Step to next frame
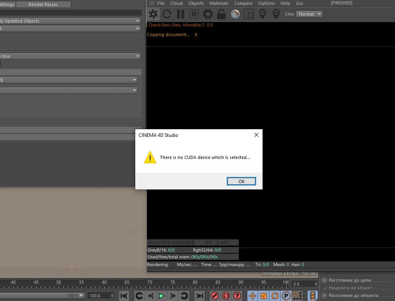The image size is (395, 301). [x=173, y=295]
